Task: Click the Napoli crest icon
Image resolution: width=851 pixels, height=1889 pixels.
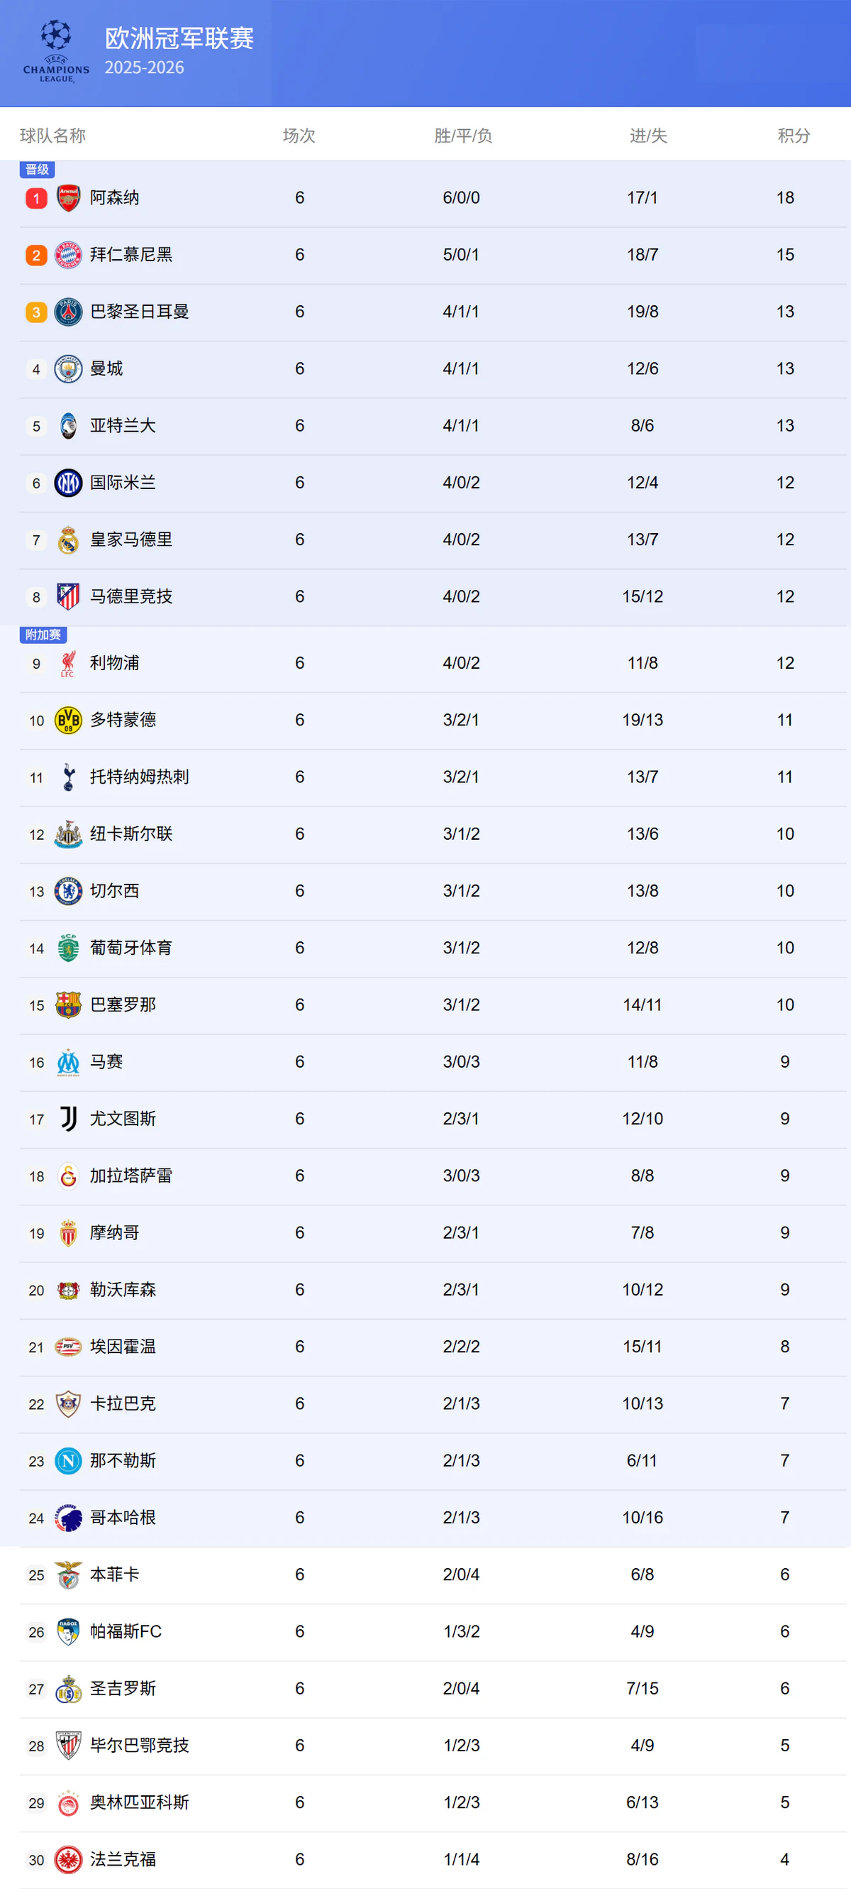Action: (68, 1461)
